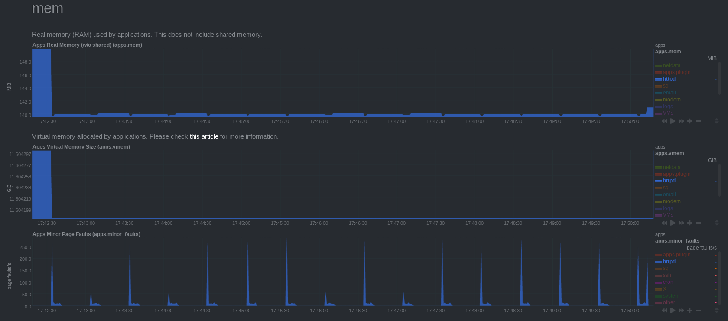Screen dimensions: 728x321
Task: Toggle modem dimension in apps.vmem legend
Action: (671, 201)
